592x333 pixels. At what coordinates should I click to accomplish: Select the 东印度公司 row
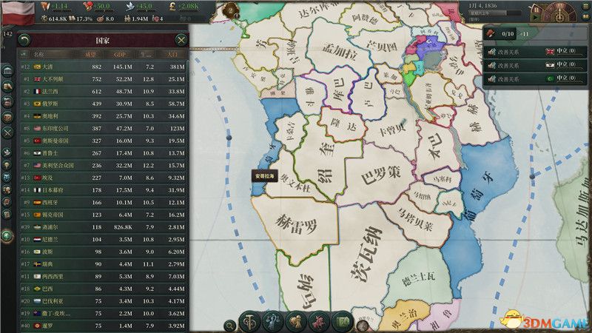[x=103, y=128]
